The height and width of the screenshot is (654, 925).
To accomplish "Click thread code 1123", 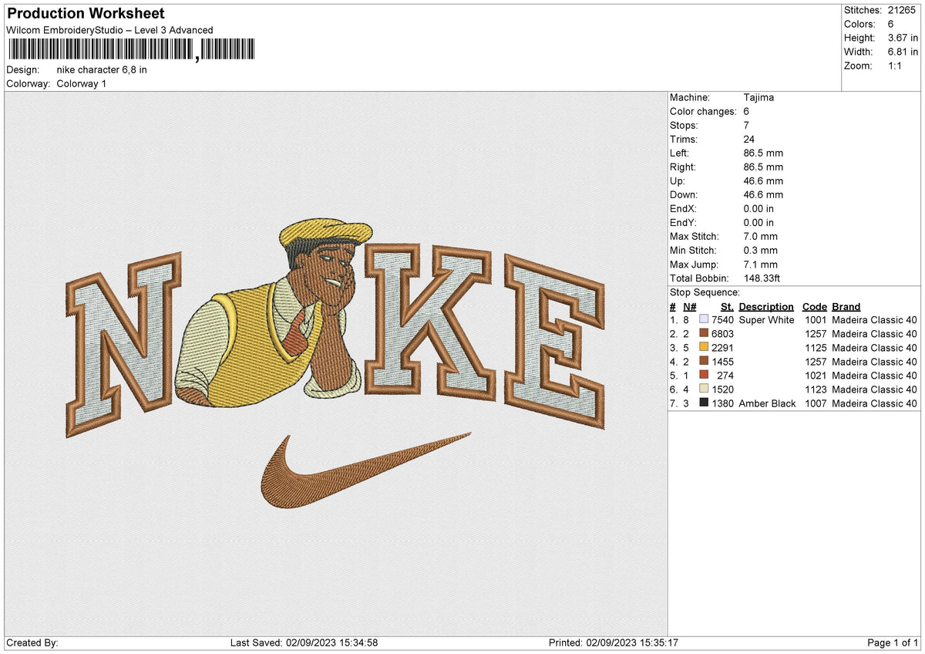I will coord(816,389).
